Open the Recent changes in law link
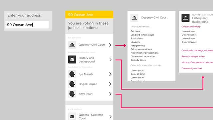The width and height of the screenshot is (213, 120). 193,56
